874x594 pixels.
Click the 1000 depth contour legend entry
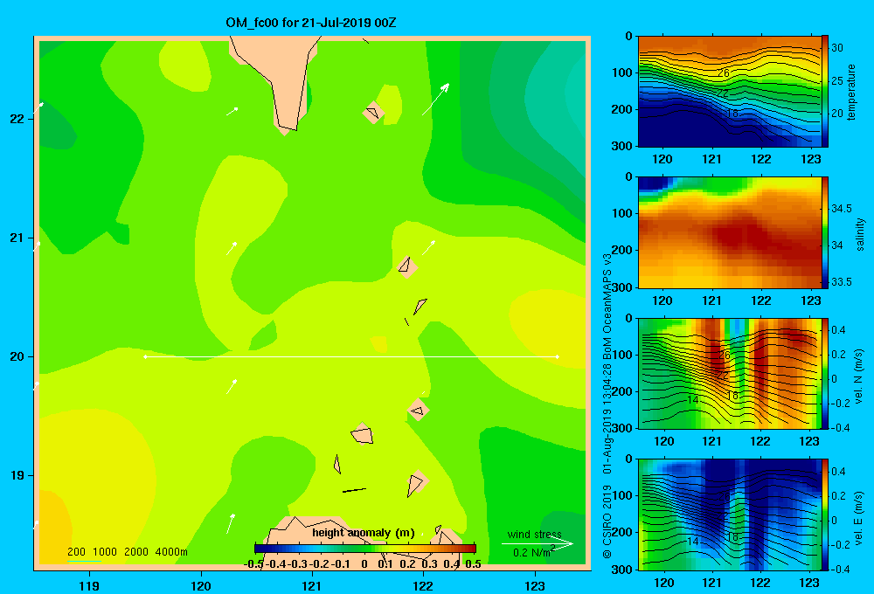pyautogui.click(x=105, y=552)
